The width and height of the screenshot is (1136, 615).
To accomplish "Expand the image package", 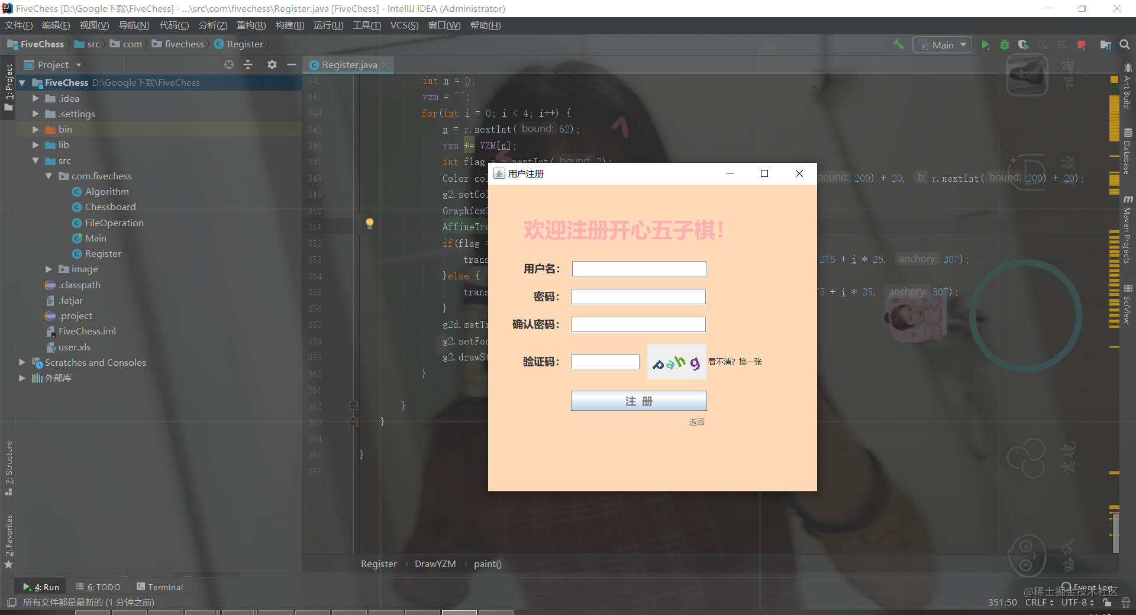I will coord(49,269).
